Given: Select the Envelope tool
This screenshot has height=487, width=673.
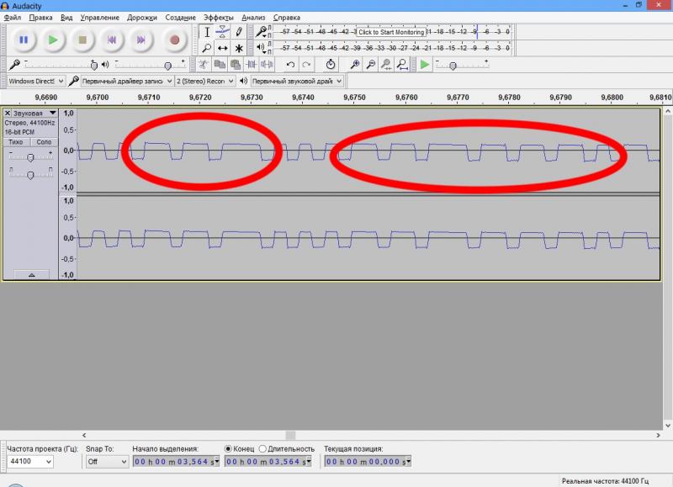Looking at the screenshot, I should pos(222,32).
